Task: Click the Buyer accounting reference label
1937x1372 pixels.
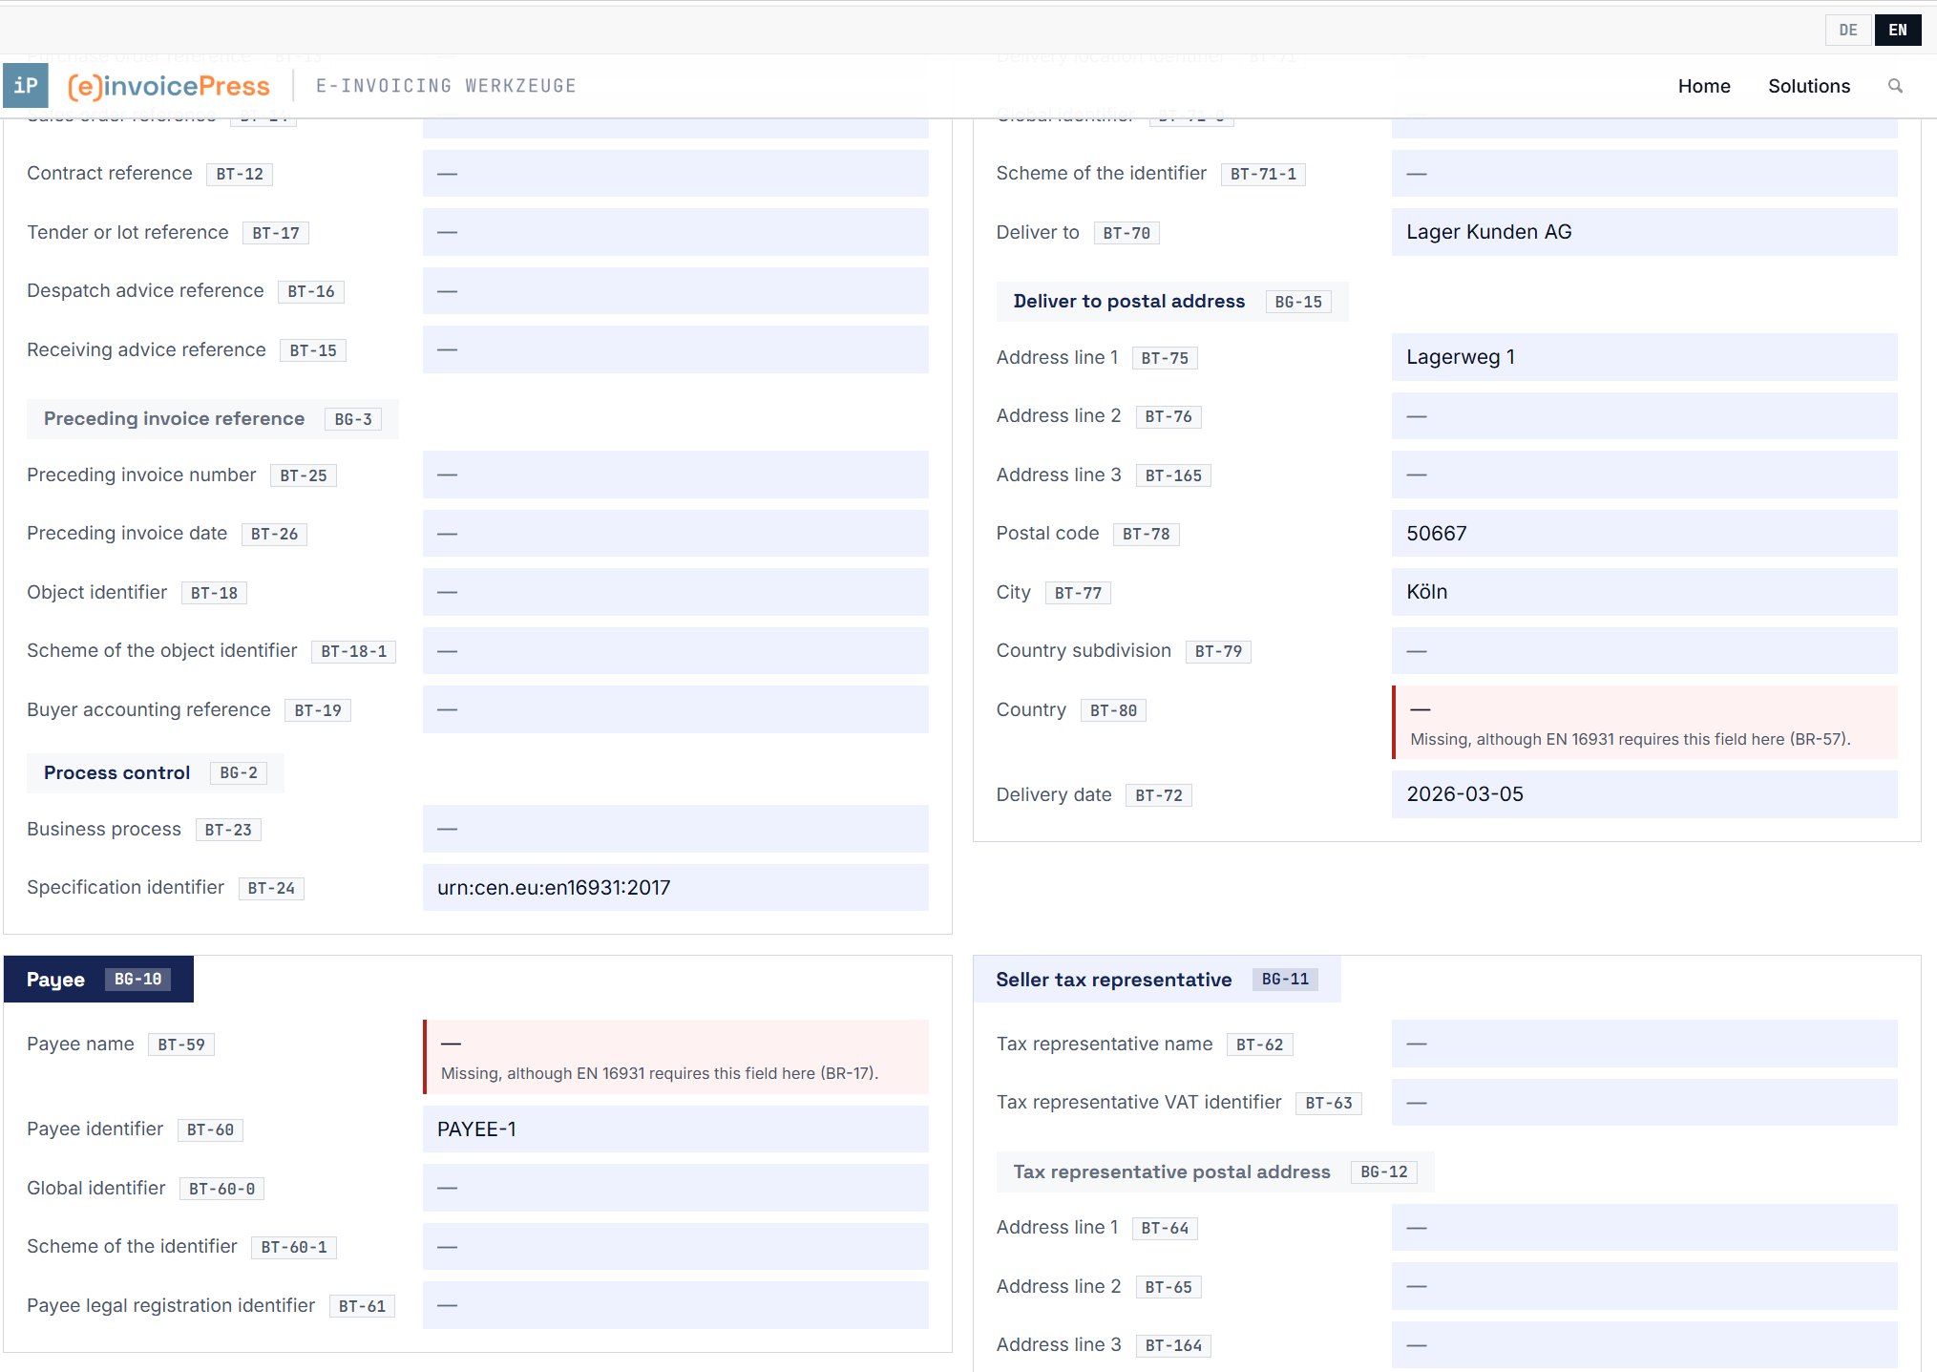Action: [x=149, y=709]
